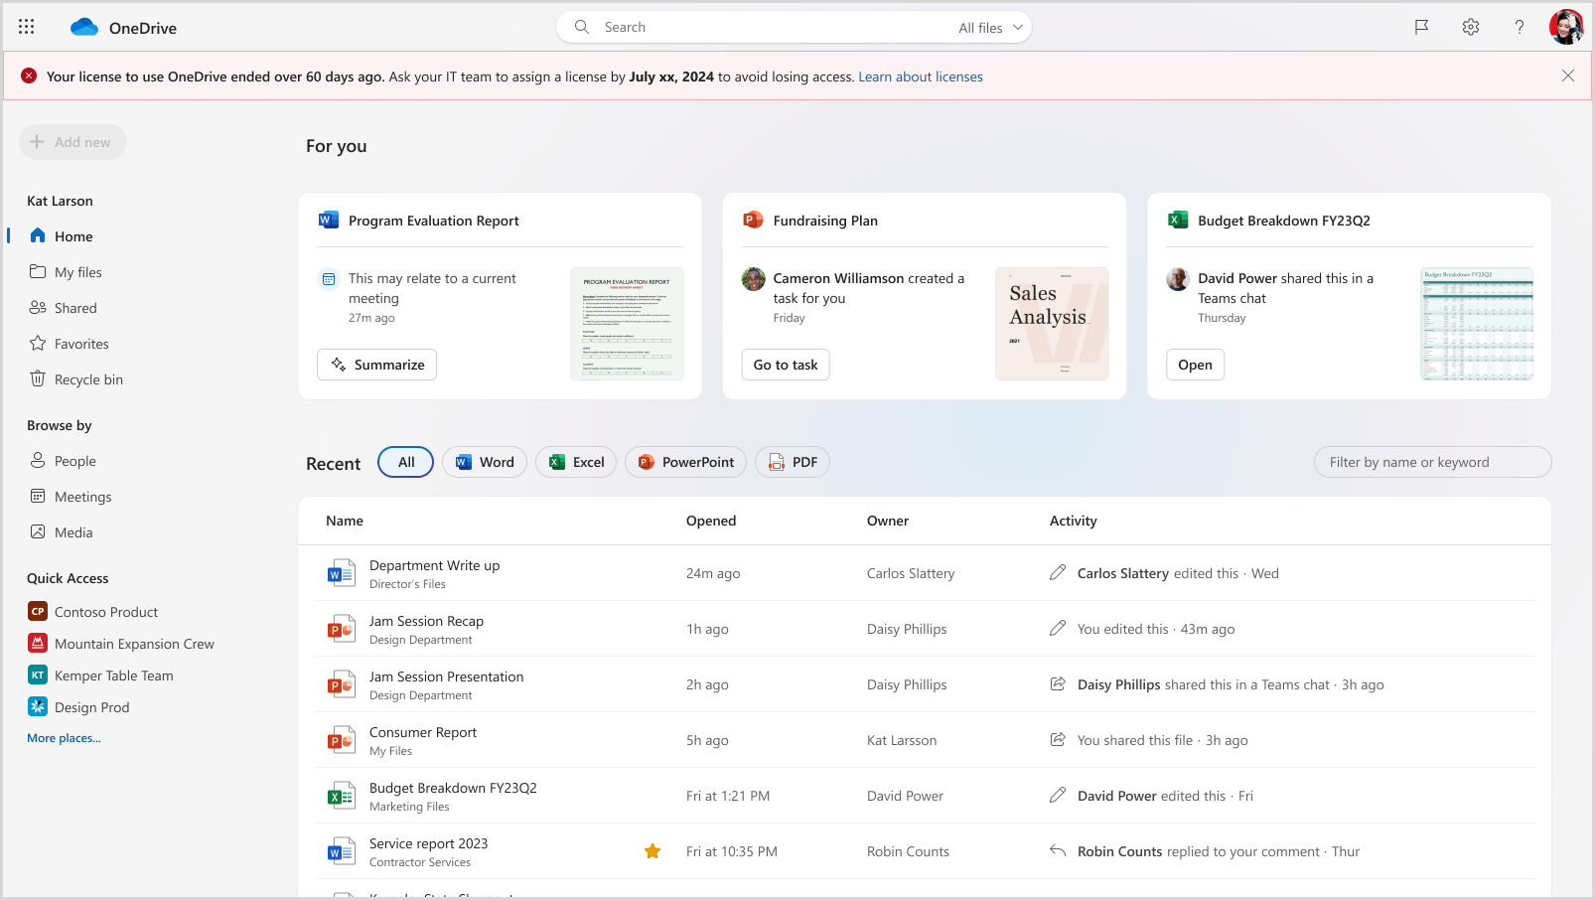Filter recent files by PowerPoint

[x=685, y=462]
